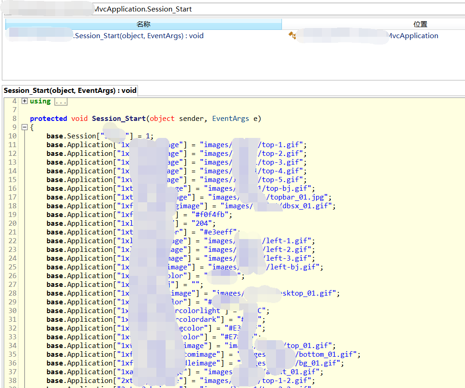465x388 pixels.
Task: Click the "#f0f4fb" color string value
Action: [212, 215]
